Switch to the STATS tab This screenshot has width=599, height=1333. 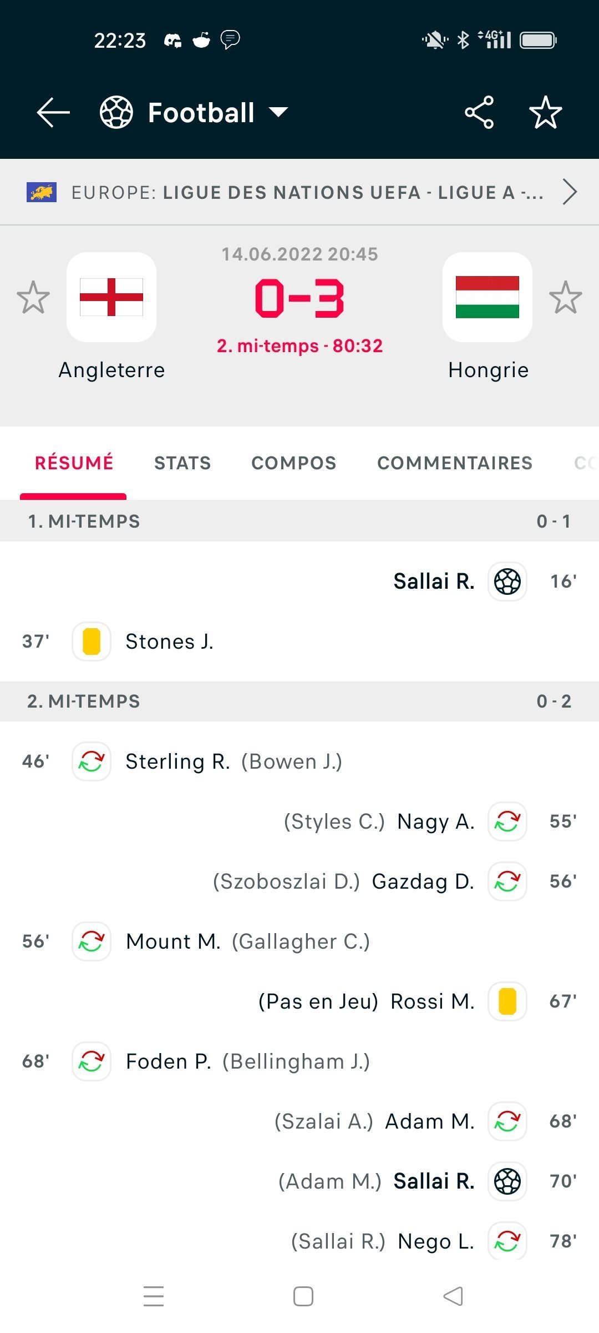click(182, 463)
